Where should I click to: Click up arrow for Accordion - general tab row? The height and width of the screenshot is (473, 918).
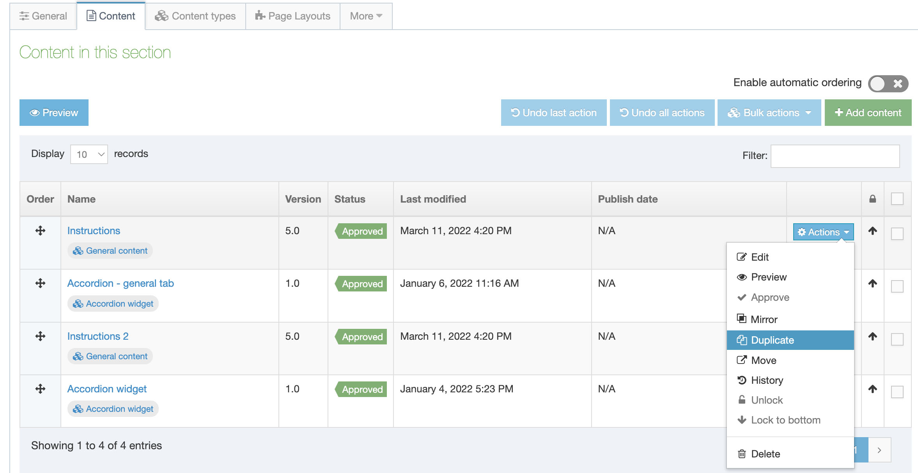pyautogui.click(x=872, y=283)
